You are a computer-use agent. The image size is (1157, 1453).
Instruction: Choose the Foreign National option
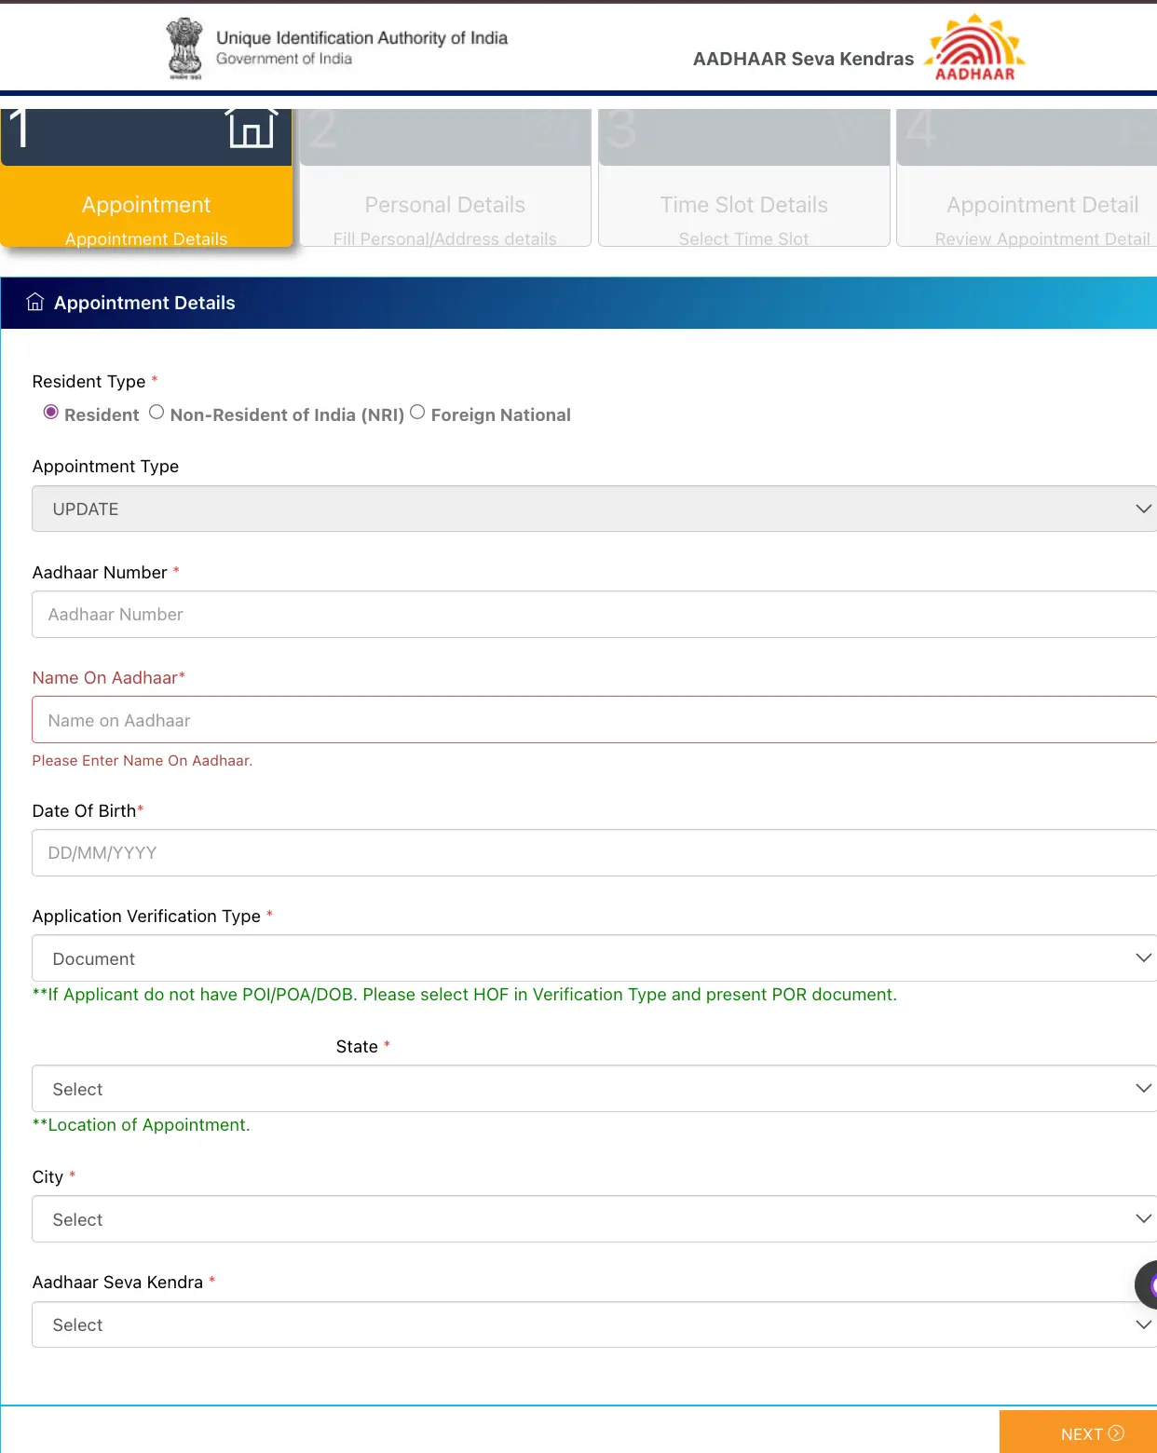(417, 411)
